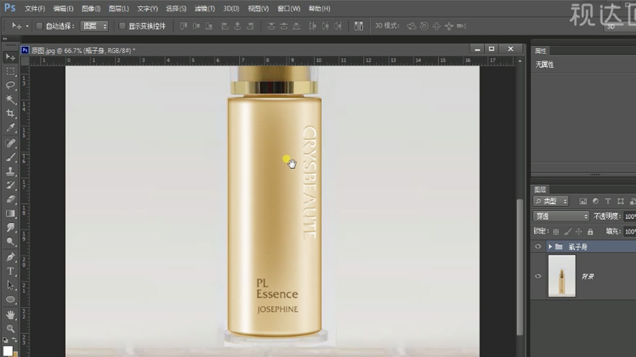
Task: Select the Rectangular Marquee tool
Action: [x=10, y=71]
